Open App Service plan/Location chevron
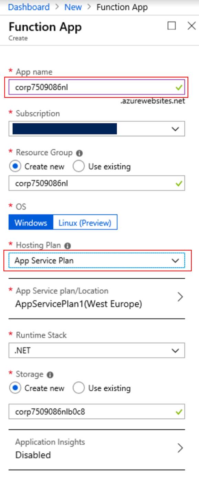The height and width of the screenshot is (482, 199). (180, 297)
